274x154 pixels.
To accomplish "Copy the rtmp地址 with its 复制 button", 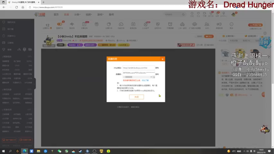I will pyautogui.click(x=157, y=68).
